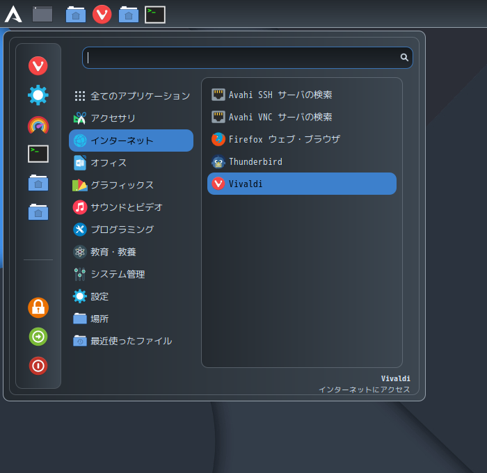Launch Vivaldi from the application list
Screen dimensions: 487x473
pos(302,184)
